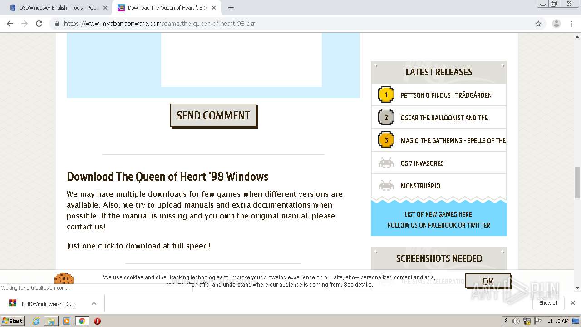Click invader icon beside Os 7 Invasores
Screen dimensions: 581x327
coord(386,163)
